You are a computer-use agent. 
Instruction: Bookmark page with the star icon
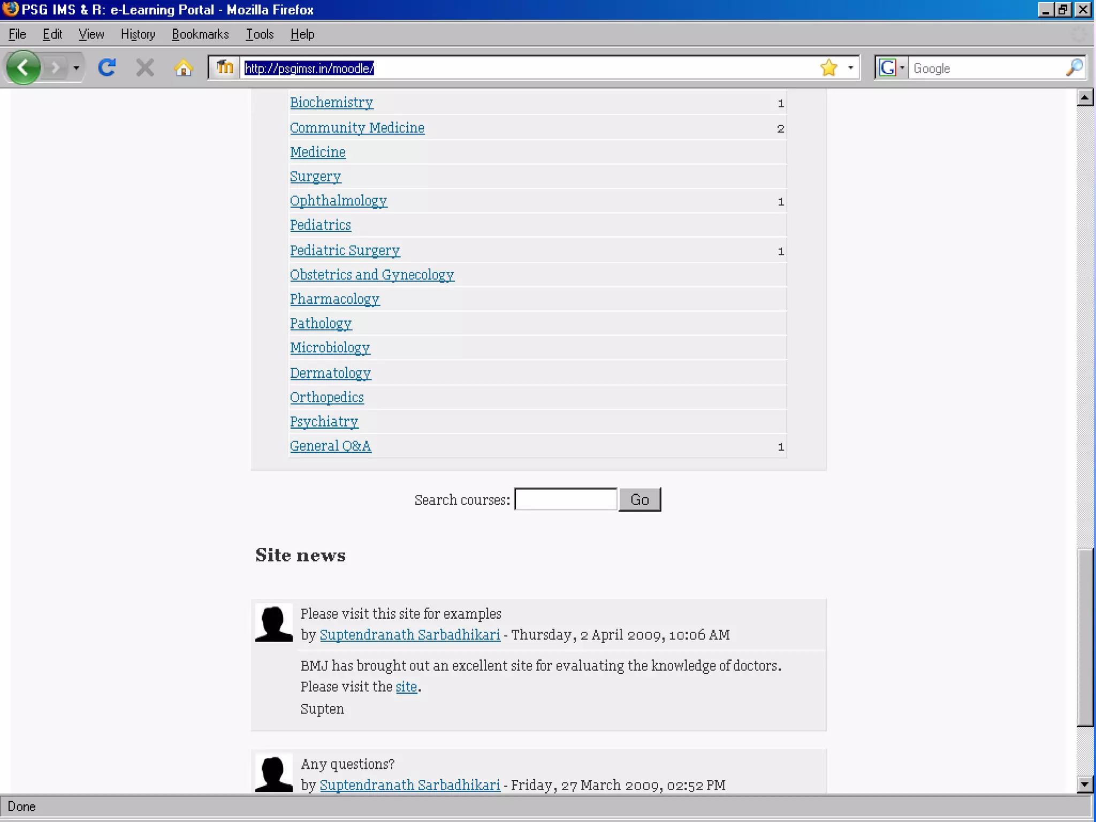click(828, 67)
